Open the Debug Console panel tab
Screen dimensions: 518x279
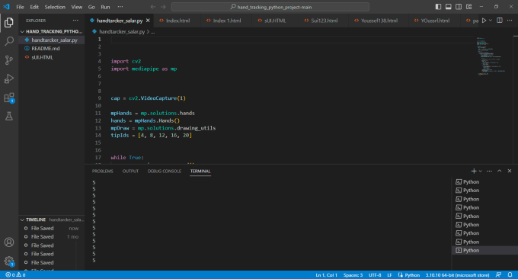(165, 172)
